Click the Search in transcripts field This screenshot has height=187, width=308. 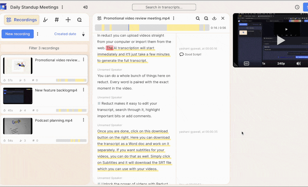point(164,7)
